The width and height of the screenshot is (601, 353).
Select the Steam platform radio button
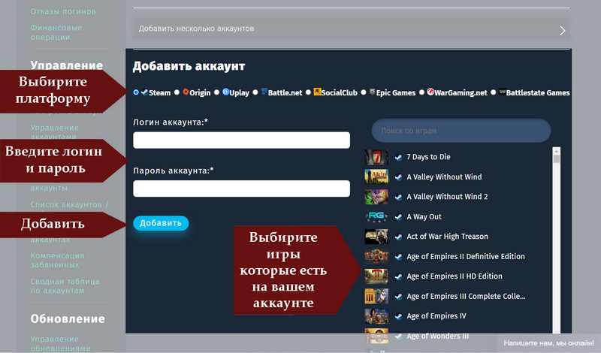(x=136, y=92)
